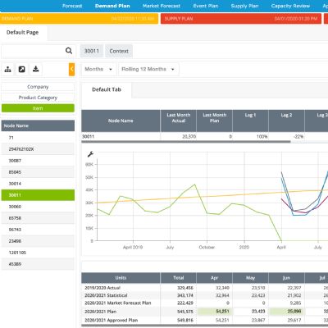The image size is (328, 328).
Task: Open the Capacity Review menu
Action: pyautogui.click(x=290, y=6)
